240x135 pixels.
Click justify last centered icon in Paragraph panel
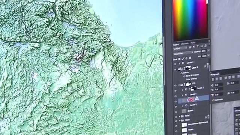229,78
